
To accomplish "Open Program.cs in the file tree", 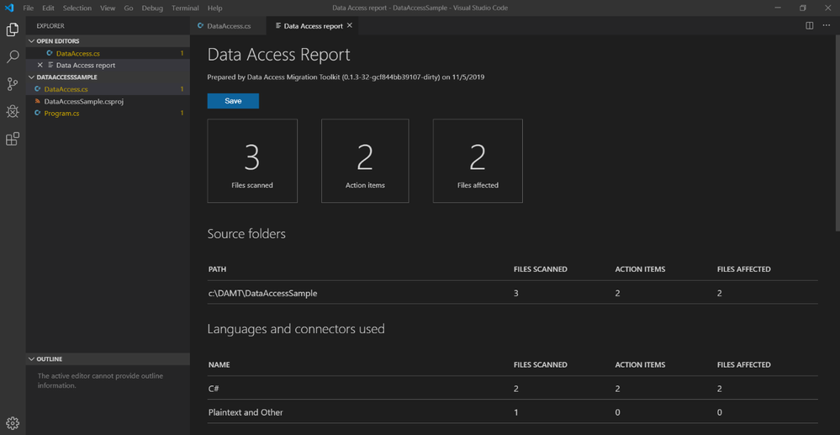I will (61, 114).
